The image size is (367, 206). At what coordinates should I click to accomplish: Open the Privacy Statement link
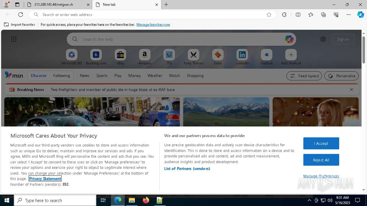tap(45, 179)
